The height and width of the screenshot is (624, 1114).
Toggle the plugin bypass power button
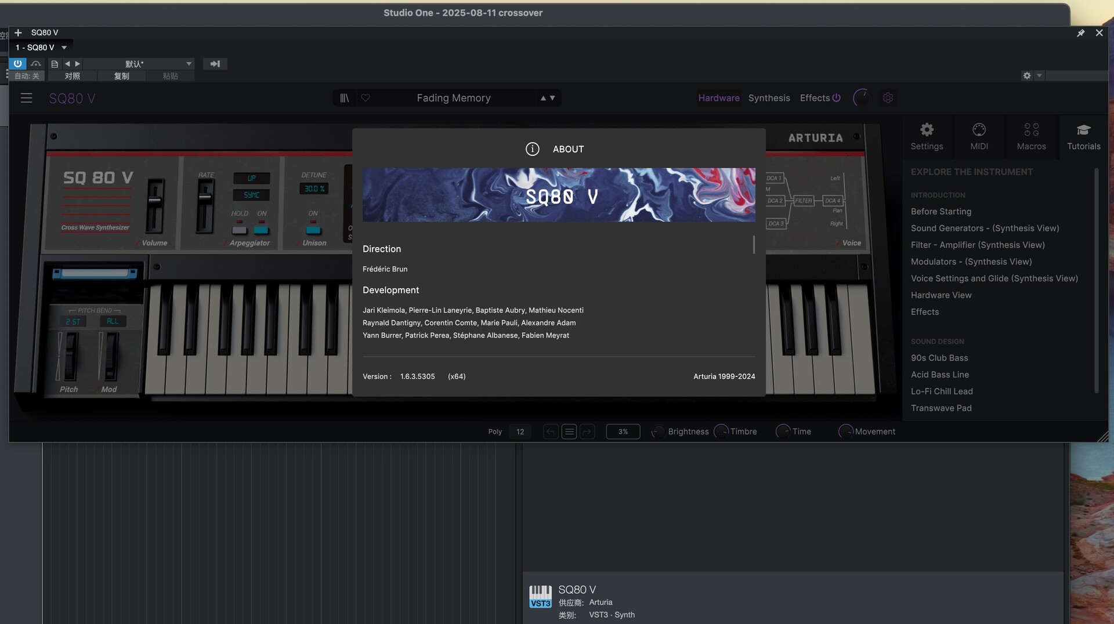coord(17,64)
